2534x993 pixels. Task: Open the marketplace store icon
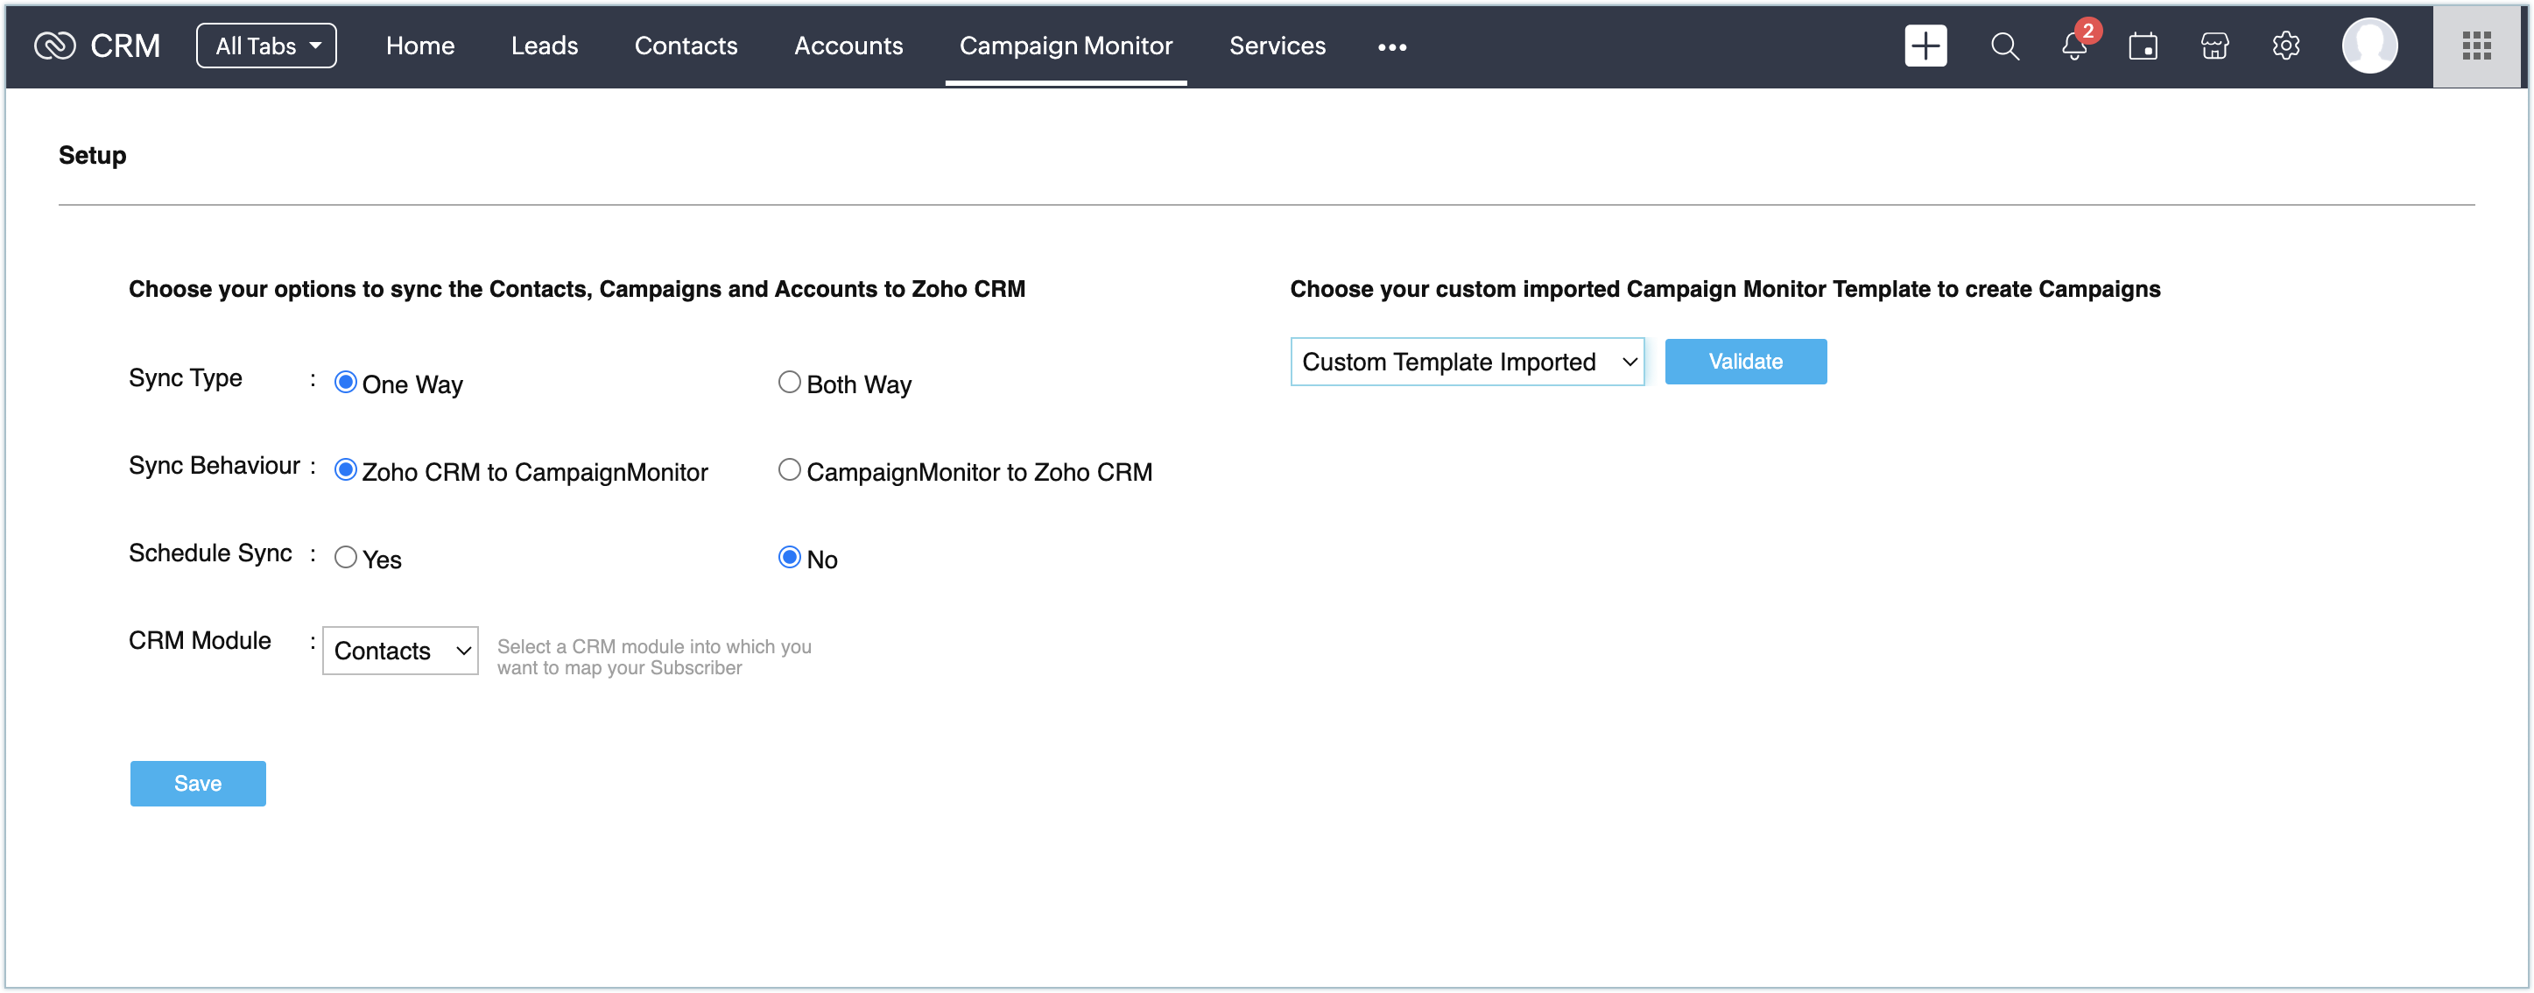pyautogui.click(x=2214, y=46)
